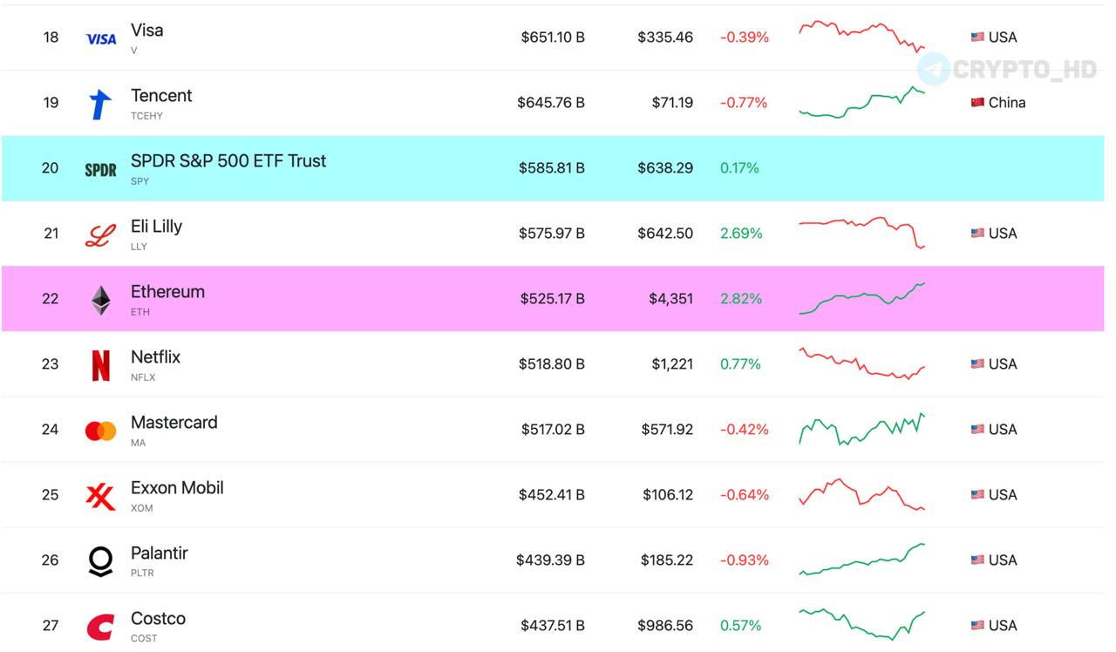Viewport: 1116px width, 652px height.
Task: Select Ethereum market cap $525.17 B
Action: coord(553,298)
